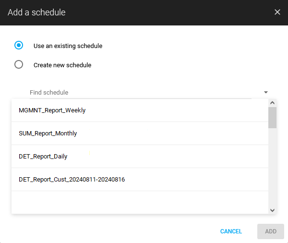Click the schedule list scroll down arrow

[x=272, y=210]
